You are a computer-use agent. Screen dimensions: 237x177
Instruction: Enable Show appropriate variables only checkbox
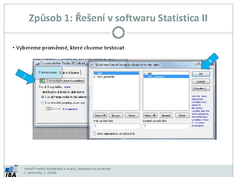click(94, 133)
